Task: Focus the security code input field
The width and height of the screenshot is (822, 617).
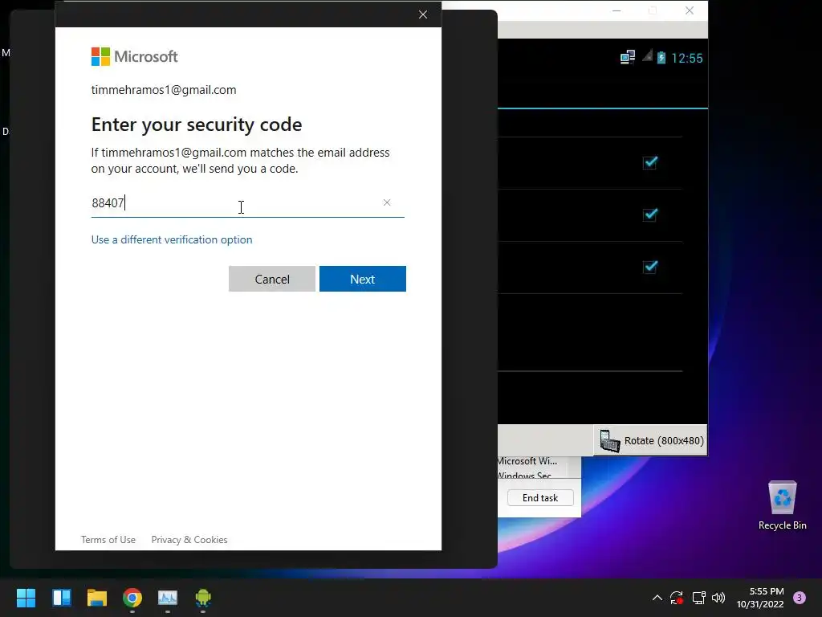Action: click(247, 203)
